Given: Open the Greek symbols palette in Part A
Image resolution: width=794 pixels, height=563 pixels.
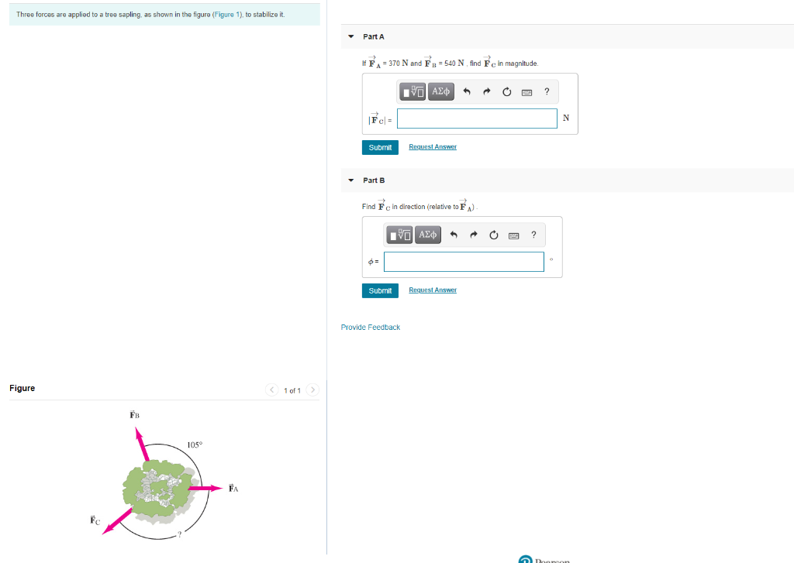Looking at the screenshot, I should (440, 91).
